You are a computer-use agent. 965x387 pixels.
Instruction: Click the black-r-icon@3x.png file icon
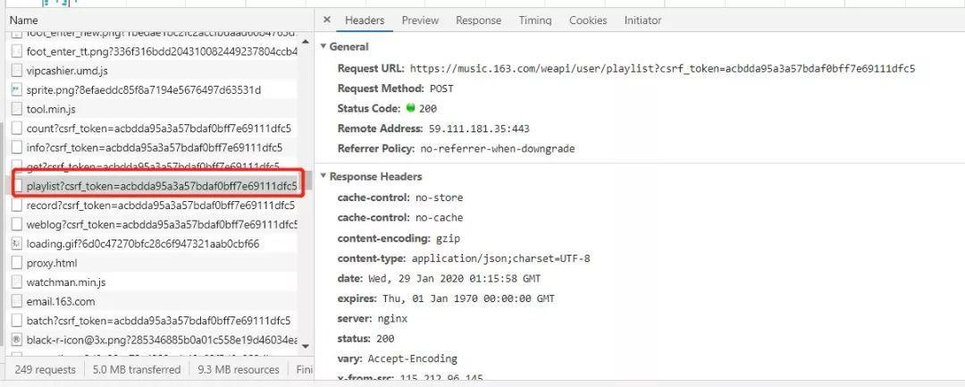tap(17, 340)
